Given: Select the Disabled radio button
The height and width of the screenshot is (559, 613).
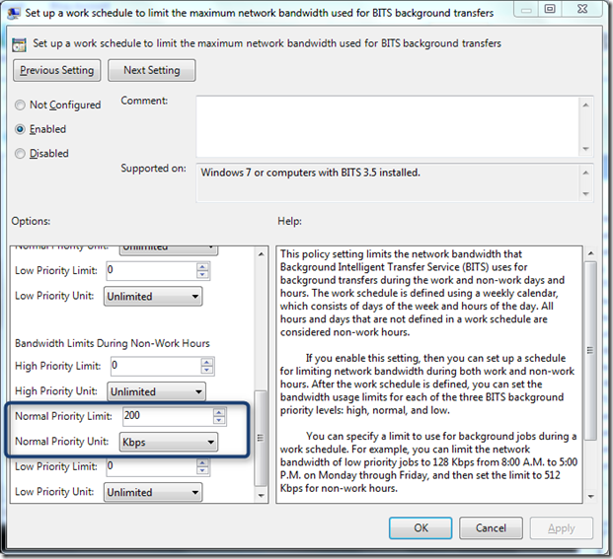Looking at the screenshot, I should (20, 154).
